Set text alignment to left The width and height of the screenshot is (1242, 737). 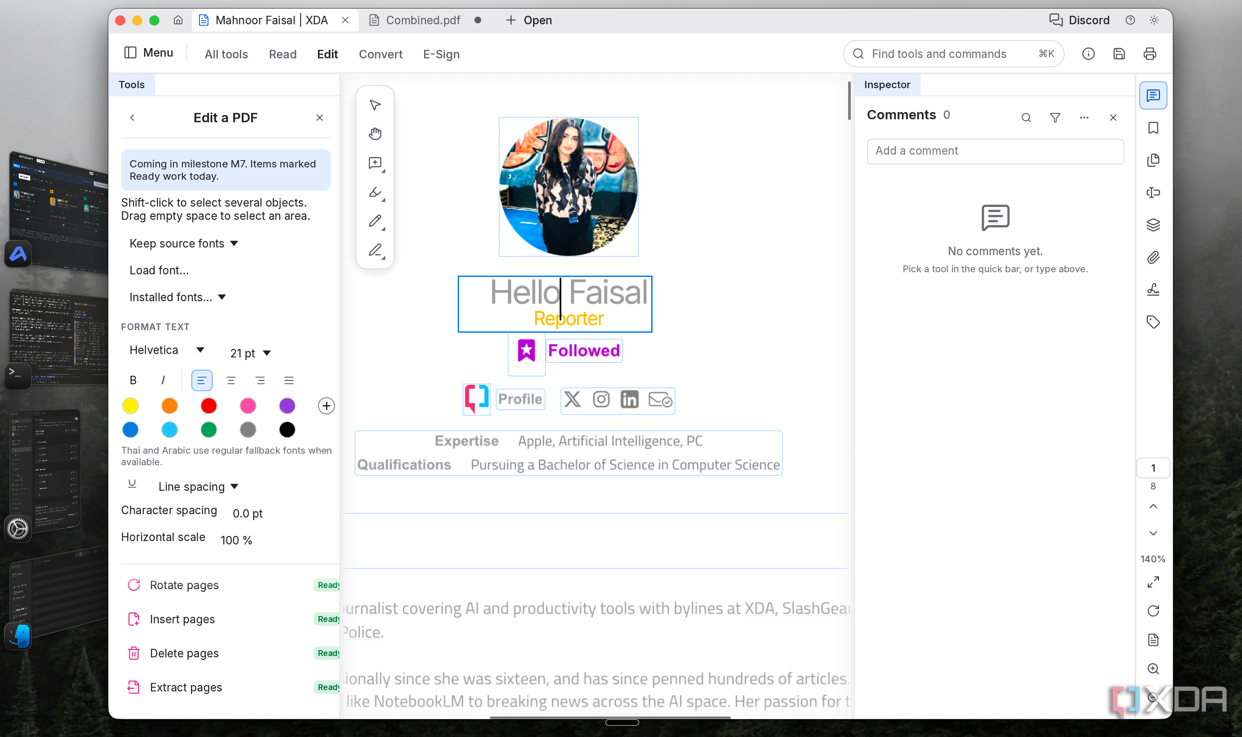point(201,380)
